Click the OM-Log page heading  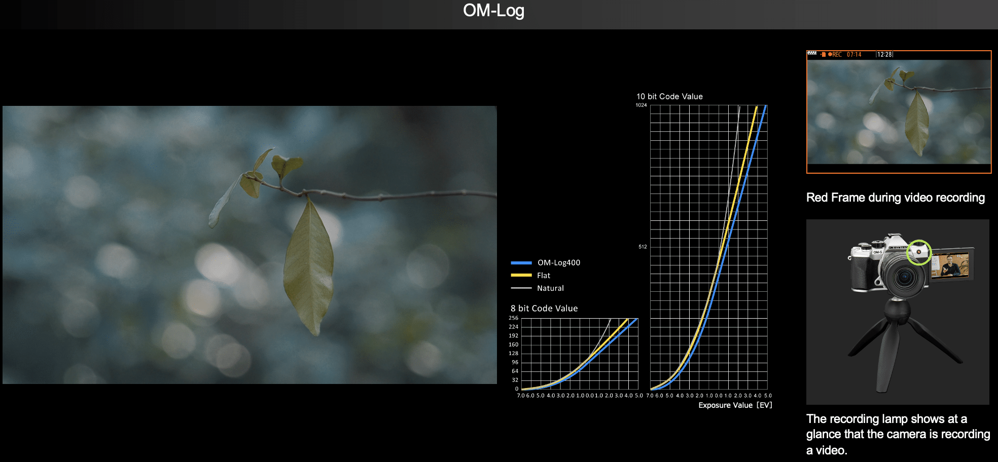point(493,11)
